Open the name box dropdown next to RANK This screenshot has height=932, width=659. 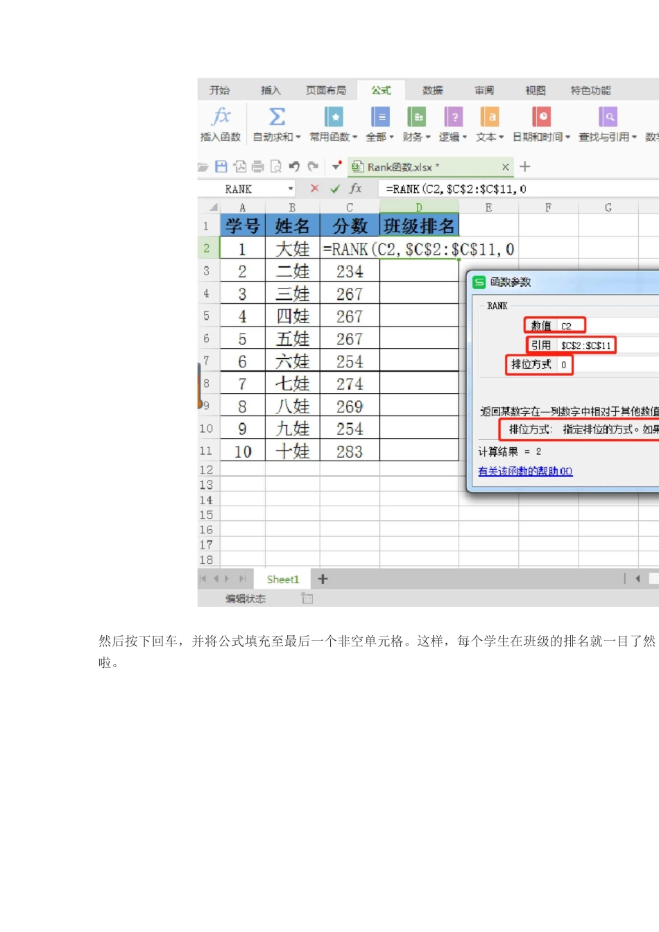[x=291, y=189]
